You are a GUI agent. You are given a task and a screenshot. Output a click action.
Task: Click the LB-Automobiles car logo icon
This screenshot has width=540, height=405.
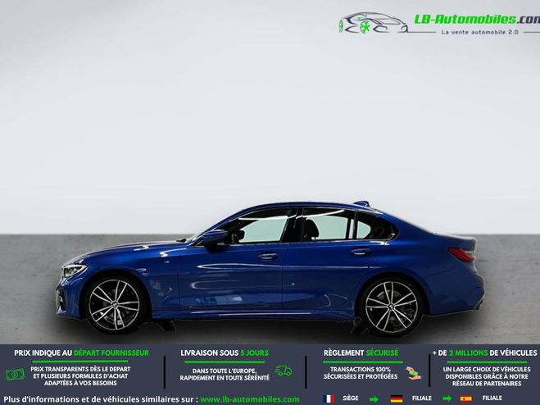[374, 23]
